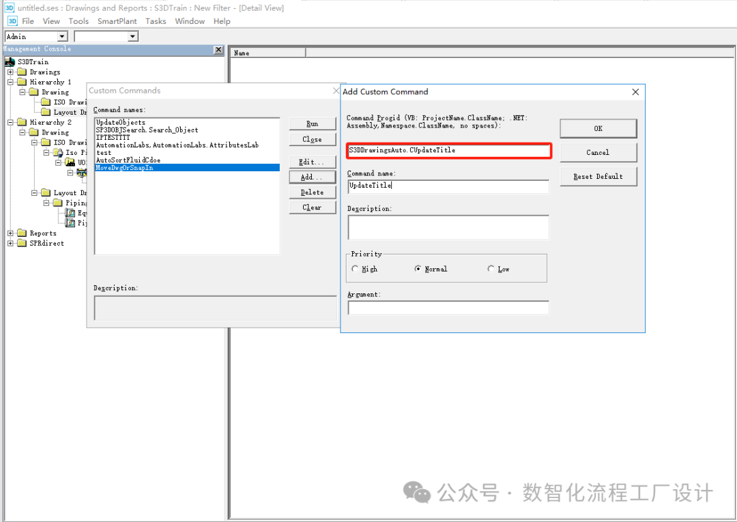Click ISO Drawing folder icon under Hierarchy 2

tap(46, 143)
